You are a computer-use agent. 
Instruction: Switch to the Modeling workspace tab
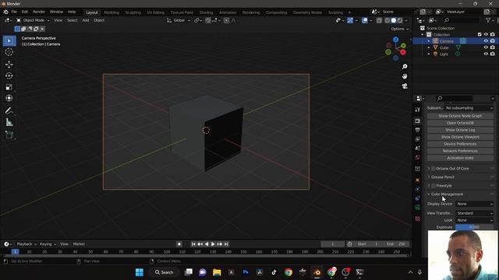tap(111, 12)
